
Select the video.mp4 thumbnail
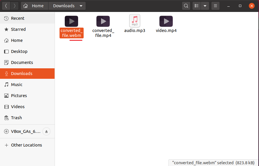[x=166, y=21]
